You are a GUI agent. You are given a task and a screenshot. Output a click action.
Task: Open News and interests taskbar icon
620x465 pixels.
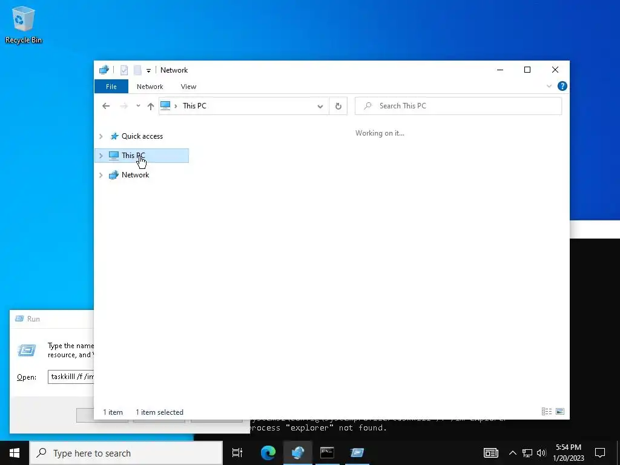click(x=490, y=453)
